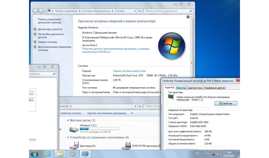
Task: Expand breadcrumb arrow after Панель управления
Action: [79, 11]
